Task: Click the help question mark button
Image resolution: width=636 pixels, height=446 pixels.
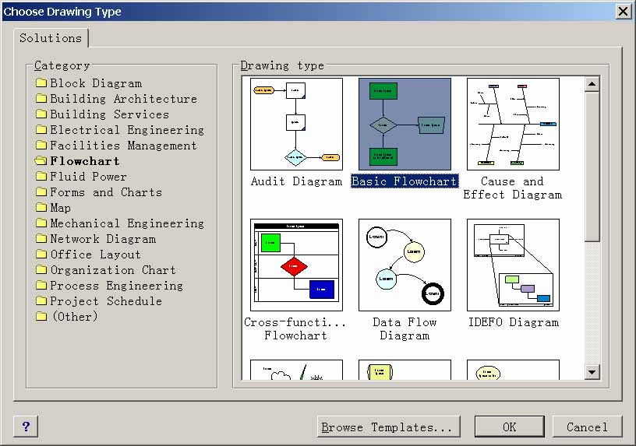Action: (26, 427)
